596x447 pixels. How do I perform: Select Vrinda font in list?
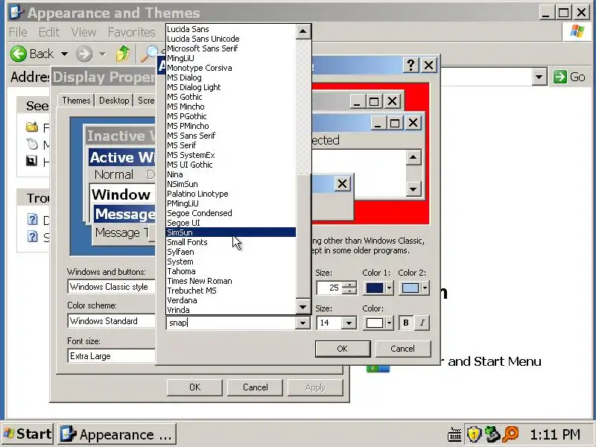[x=231, y=310]
